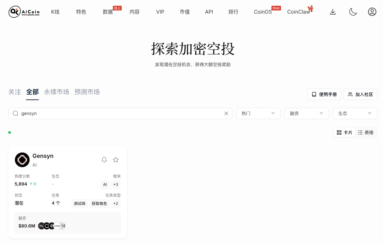Open the download app icon
This screenshot has width=383, height=244.
(333, 12)
